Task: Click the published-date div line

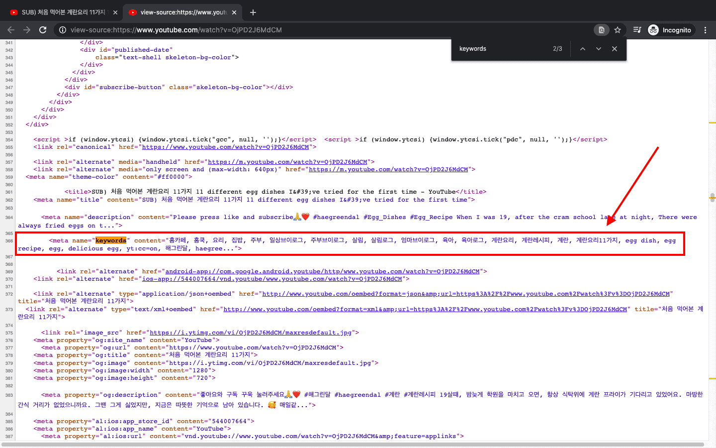Action: [x=126, y=50]
